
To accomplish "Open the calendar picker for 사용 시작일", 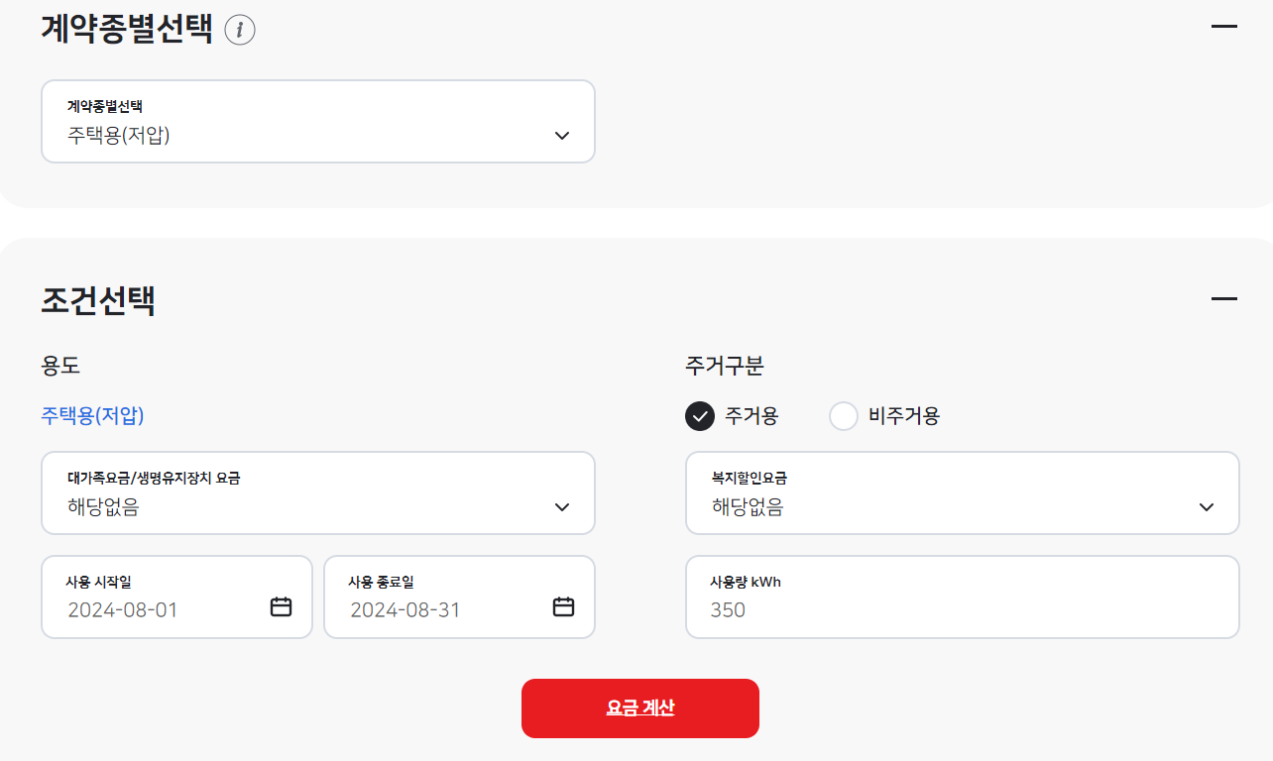I will [x=281, y=604].
